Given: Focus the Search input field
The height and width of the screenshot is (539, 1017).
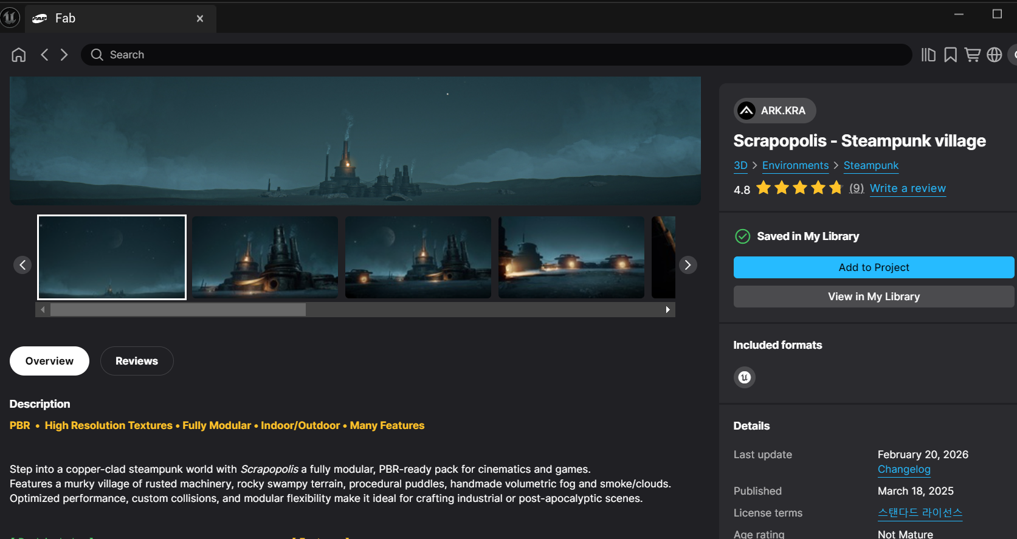Looking at the screenshot, I should click(x=496, y=55).
